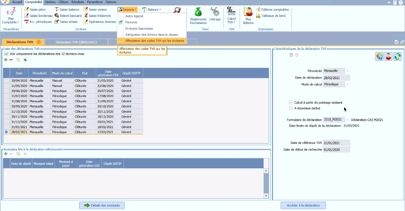The height and width of the screenshot is (211, 405).
Task: Open the Résultats ribbon tab
Action: coord(78,2)
